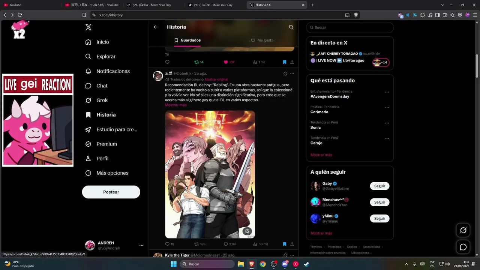Viewport: 480px width, 270px height.
Task: Toggle the browser sidebar panel icon
Action: (438, 15)
